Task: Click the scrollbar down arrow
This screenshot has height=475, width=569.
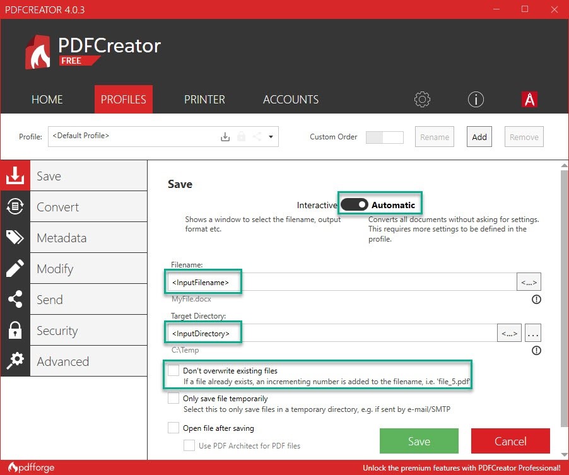Action: [x=565, y=454]
